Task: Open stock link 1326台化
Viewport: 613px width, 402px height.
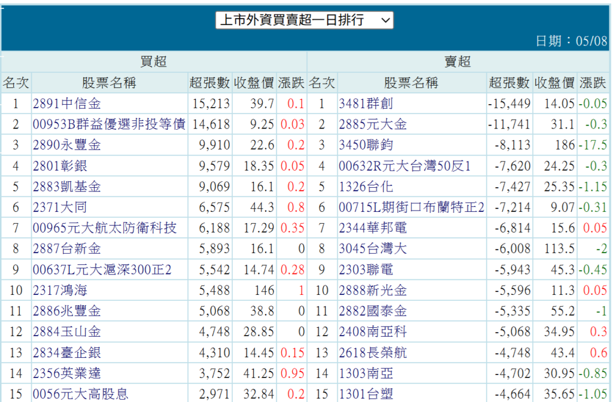Action: tap(366, 187)
